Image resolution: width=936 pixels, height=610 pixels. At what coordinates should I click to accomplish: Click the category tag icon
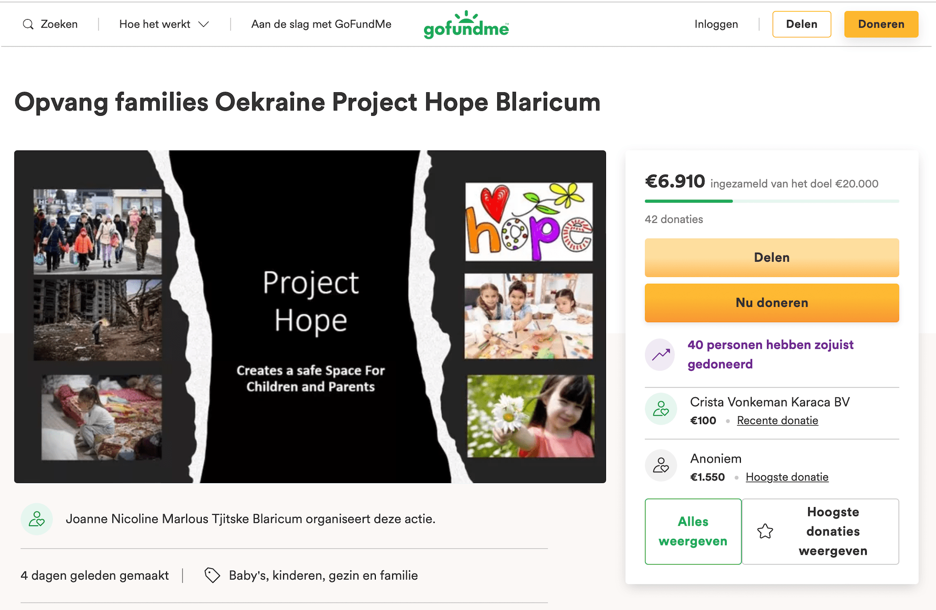(212, 575)
